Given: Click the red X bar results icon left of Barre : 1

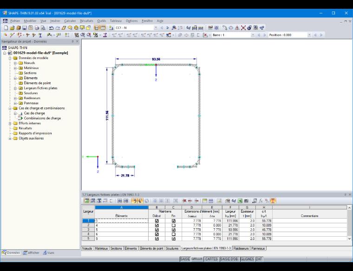Looking at the screenshot, I should click(x=205, y=35).
